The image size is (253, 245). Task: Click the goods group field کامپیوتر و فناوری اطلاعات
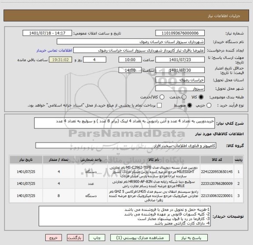126,146
